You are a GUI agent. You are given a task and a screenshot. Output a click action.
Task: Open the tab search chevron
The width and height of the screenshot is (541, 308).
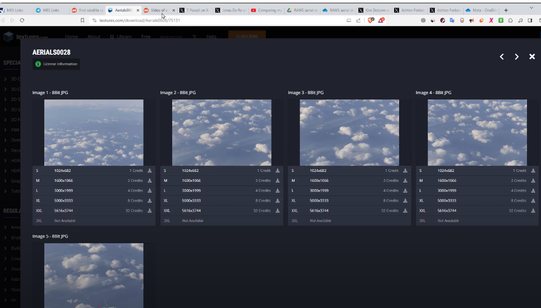[x=532, y=7]
